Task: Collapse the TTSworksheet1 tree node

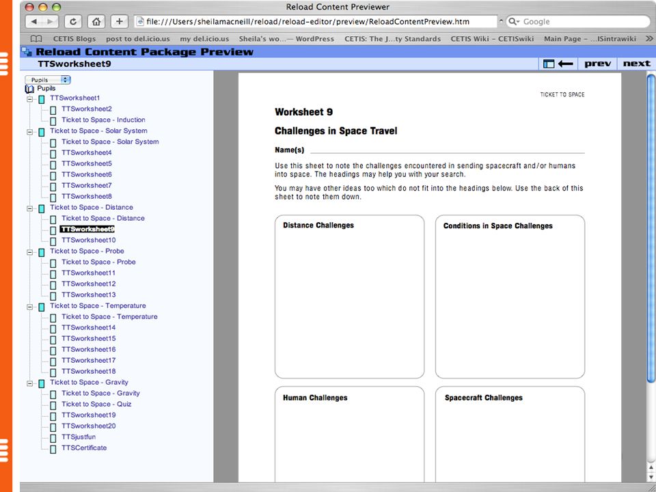Action: 29,99
